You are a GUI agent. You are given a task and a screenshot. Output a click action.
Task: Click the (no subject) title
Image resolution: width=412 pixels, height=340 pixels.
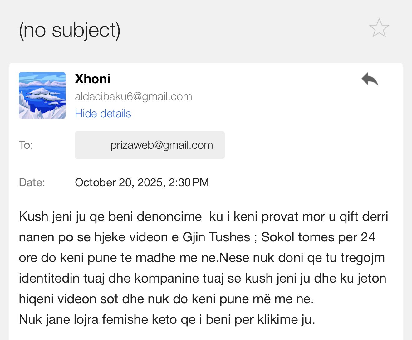70,30
